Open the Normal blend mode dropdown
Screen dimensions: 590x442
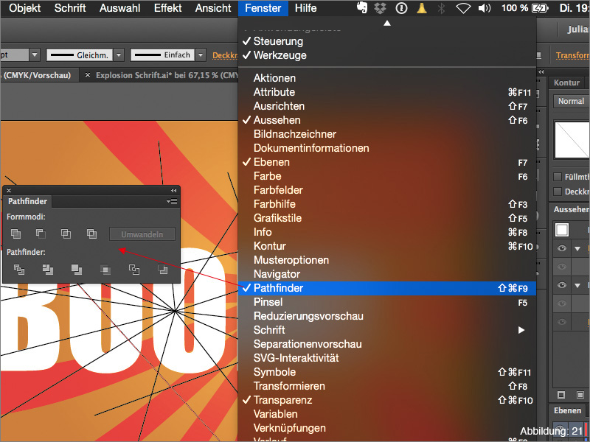[x=570, y=101]
